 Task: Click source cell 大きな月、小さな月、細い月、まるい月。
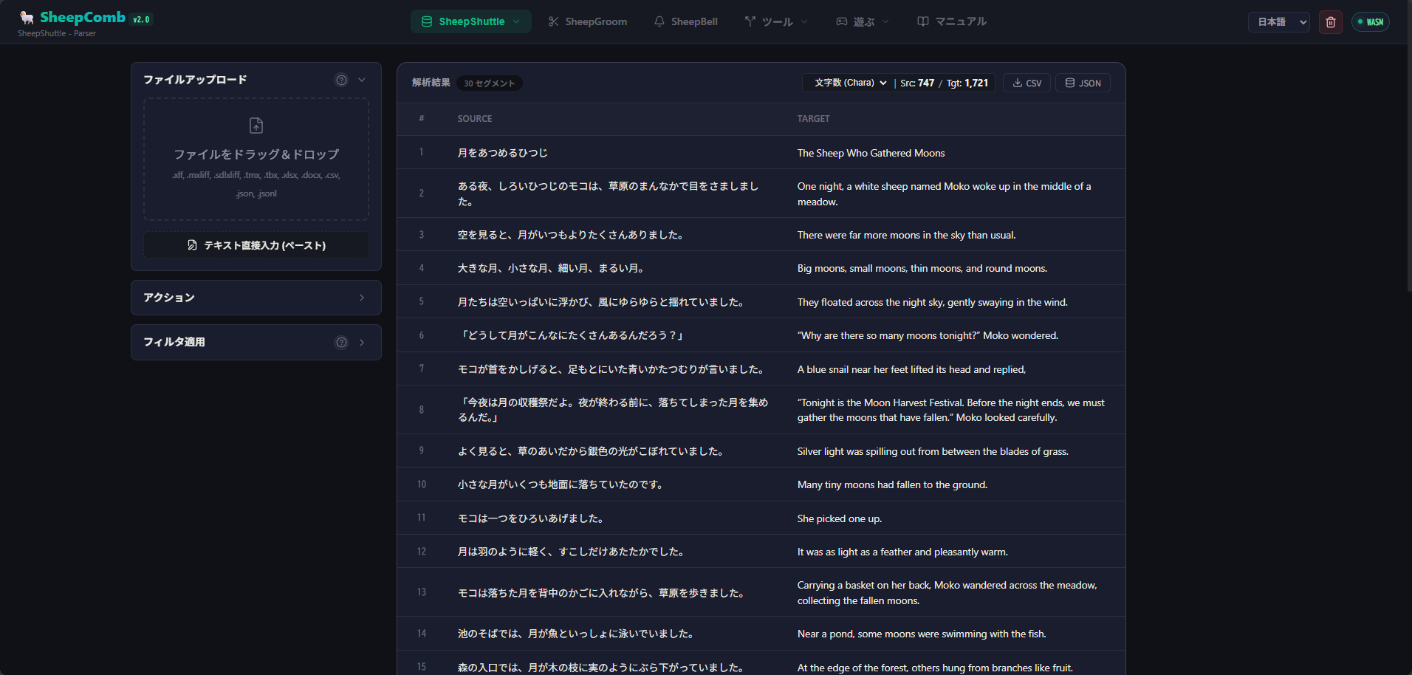coord(552,268)
